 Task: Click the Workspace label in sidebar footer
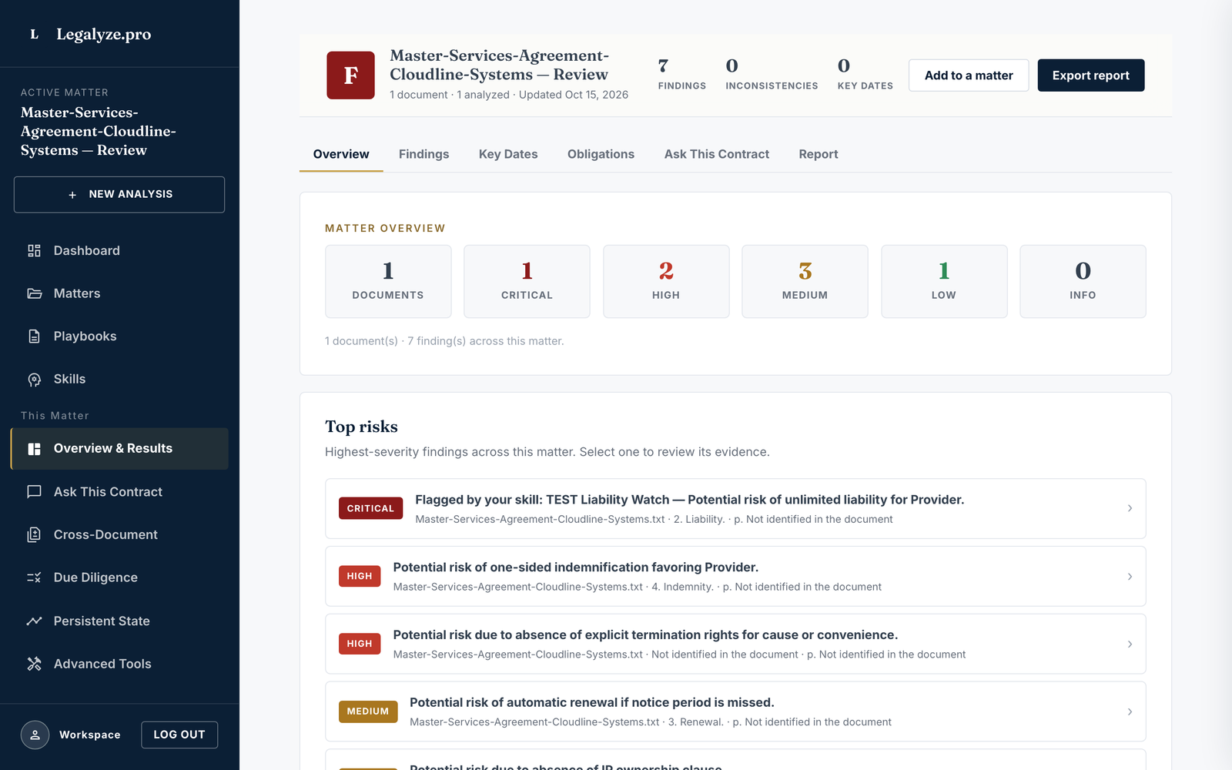pyautogui.click(x=89, y=735)
